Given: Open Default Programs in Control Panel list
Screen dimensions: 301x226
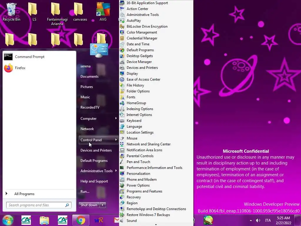Looking at the screenshot, I should coord(140,50).
